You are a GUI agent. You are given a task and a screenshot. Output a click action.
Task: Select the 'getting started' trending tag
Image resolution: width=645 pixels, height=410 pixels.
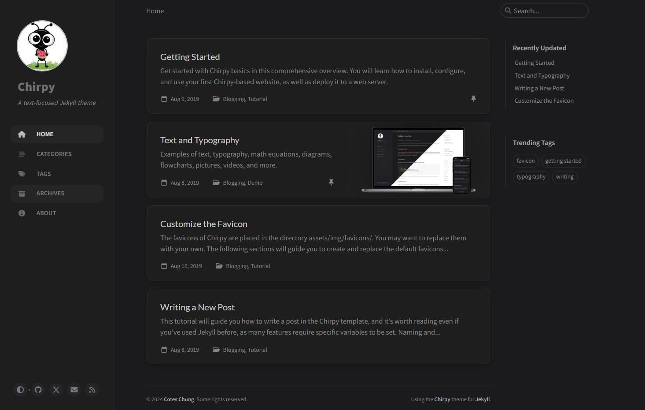(x=563, y=161)
